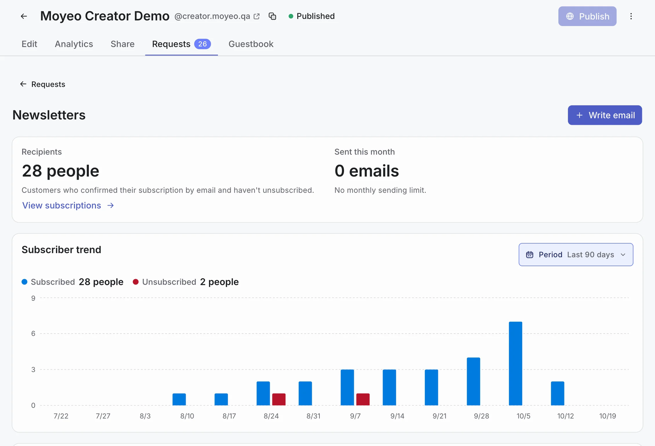
Task: Click the 26 badge on Requests tab
Action: 203,44
